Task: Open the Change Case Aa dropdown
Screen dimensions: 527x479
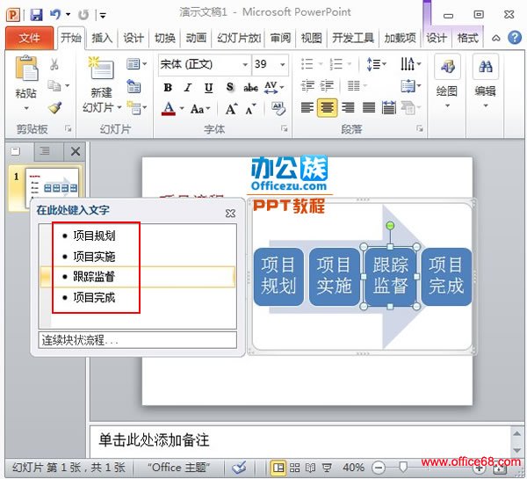Action: tap(200, 109)
